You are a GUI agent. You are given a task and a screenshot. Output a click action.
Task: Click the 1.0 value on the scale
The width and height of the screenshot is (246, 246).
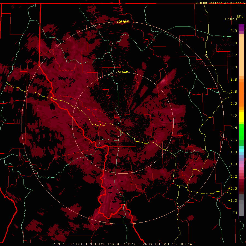[234, 164]
